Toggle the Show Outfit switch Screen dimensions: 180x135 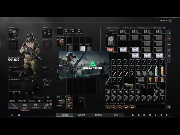[49, 97]
